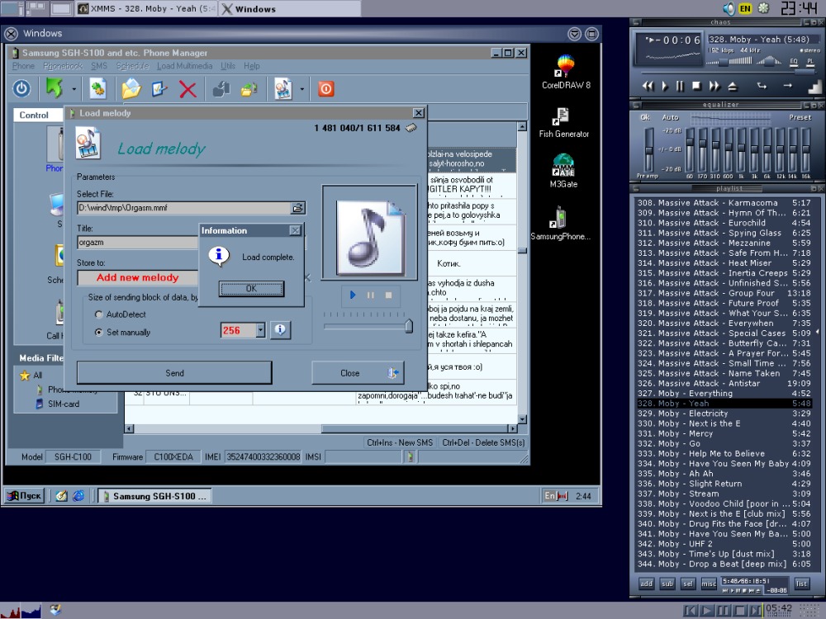Click the SamsungPhone desktop shortcut icon
Viewport: 826px width, 619px height.
pyautogui.click(x=561, y=223)
